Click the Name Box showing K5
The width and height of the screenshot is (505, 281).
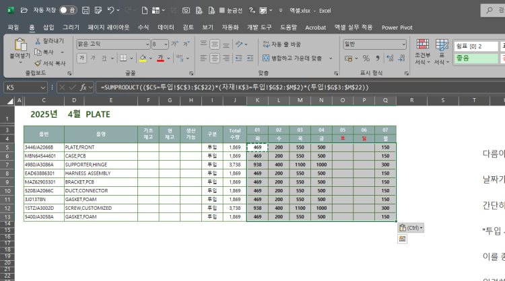(x=26, y=87)
